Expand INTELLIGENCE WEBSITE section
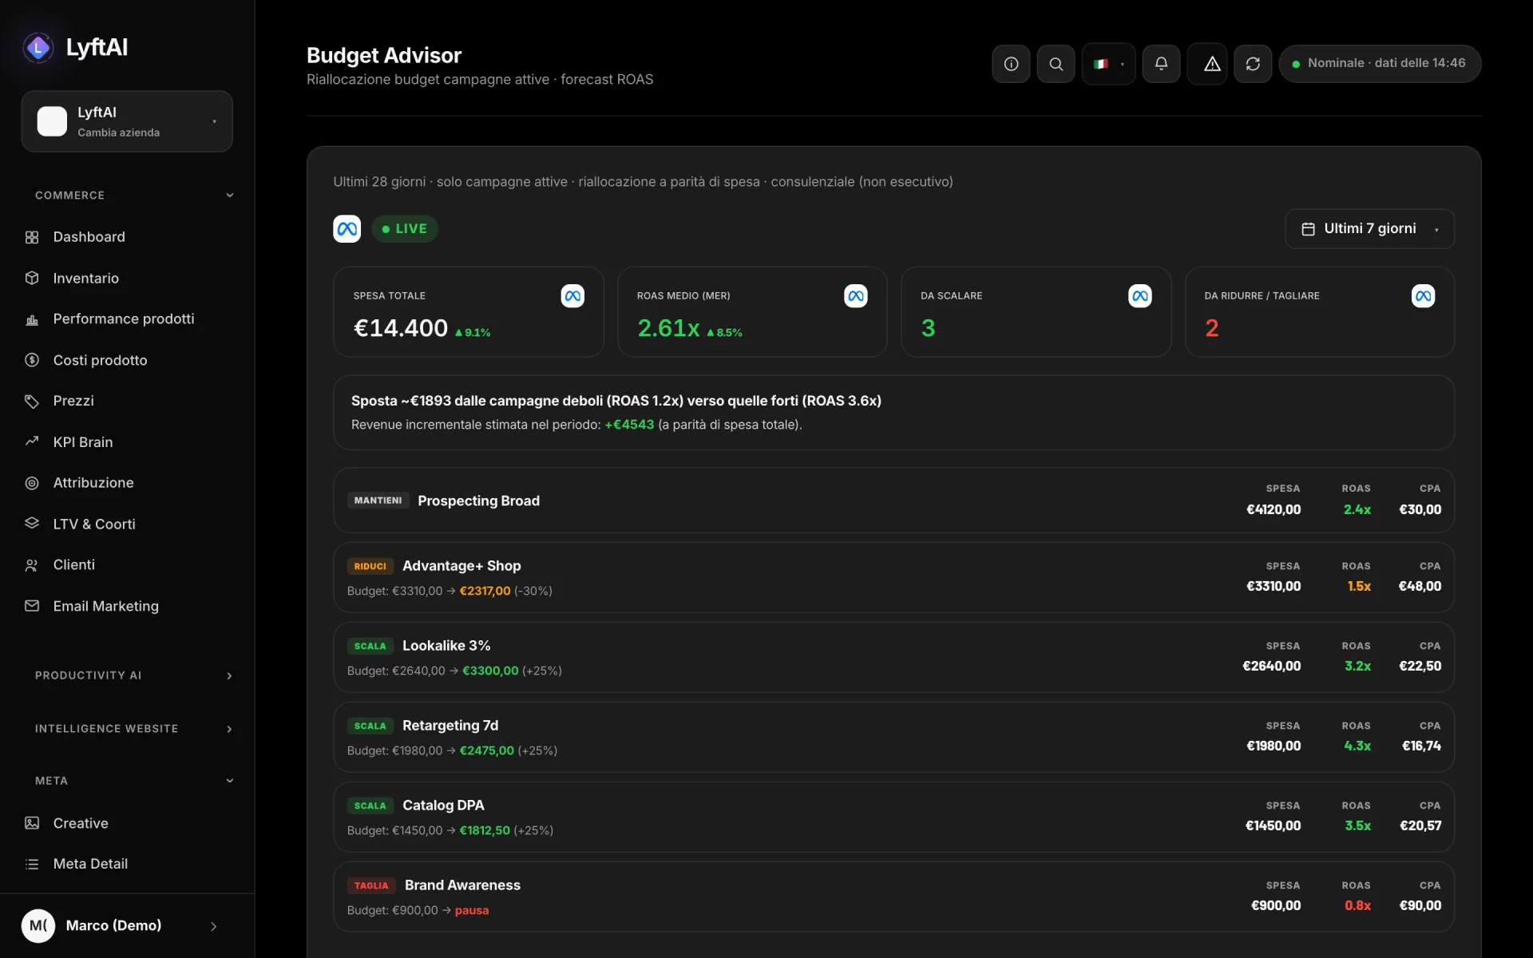Viewport: 1533px width, 958px height. pyautogui.click(x=133, y=729)
